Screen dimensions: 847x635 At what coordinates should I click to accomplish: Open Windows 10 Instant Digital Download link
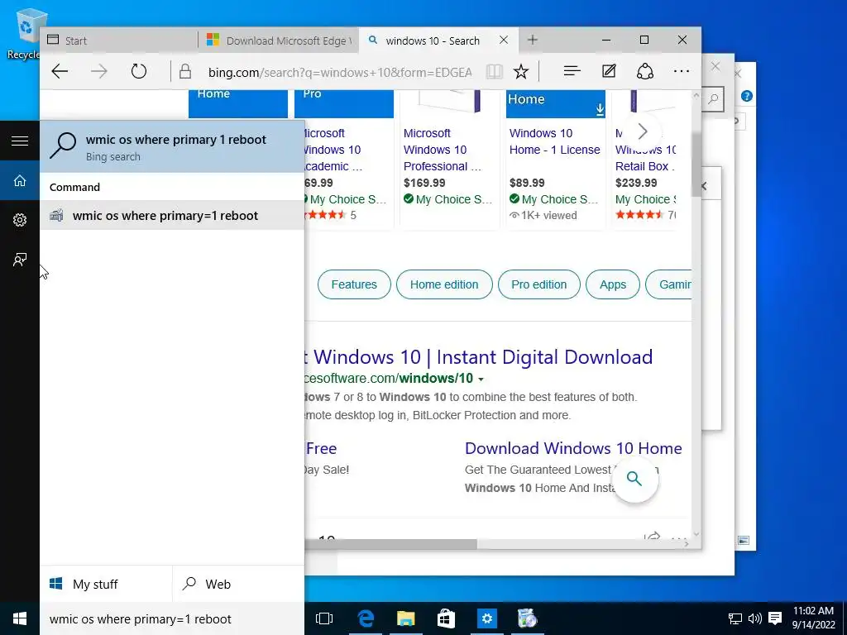tap(479, 357)
